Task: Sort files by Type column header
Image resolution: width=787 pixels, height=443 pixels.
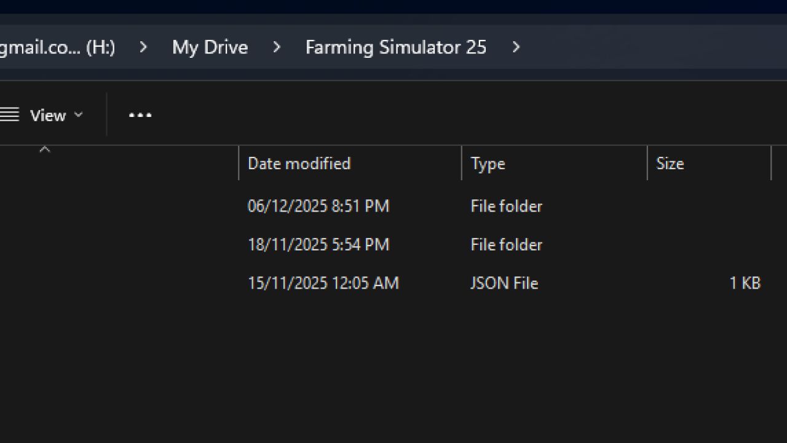Action: pyautogui.click(x=488, y=163)
